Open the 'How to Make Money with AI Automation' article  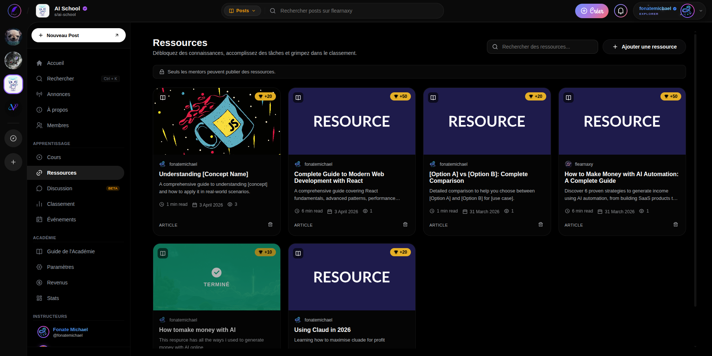pos(621,177)
